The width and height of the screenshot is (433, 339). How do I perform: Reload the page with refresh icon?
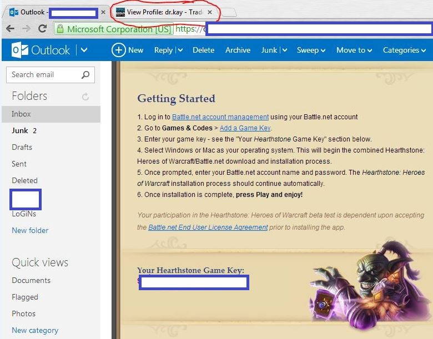[42, 28]
